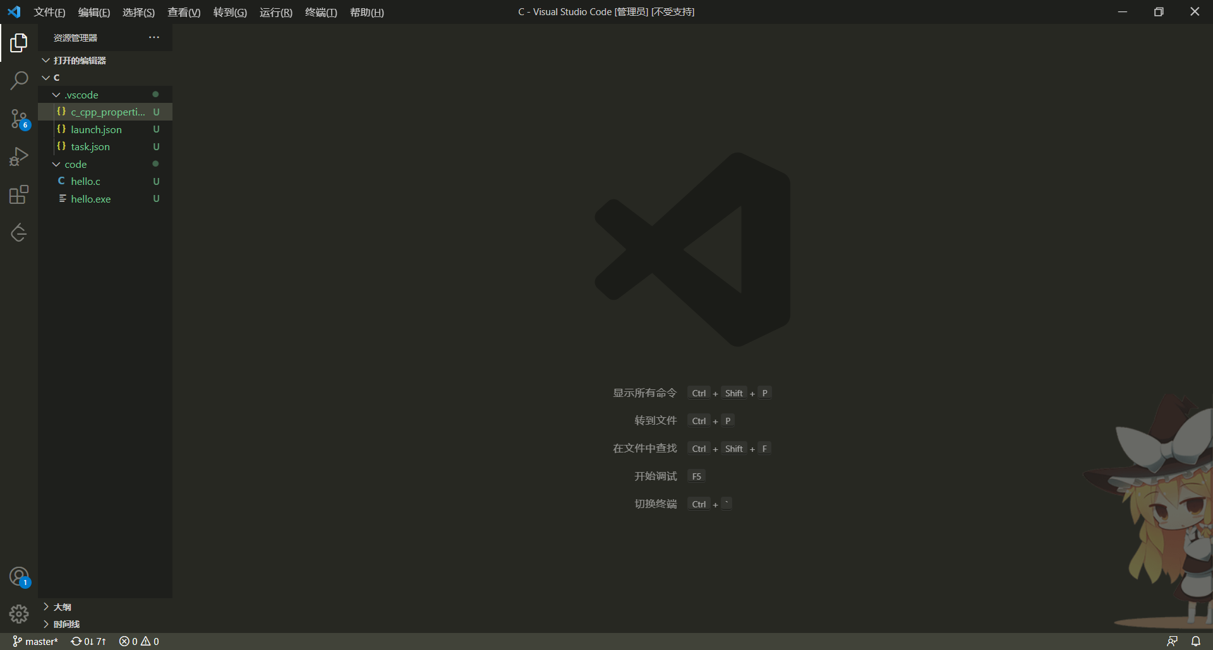Collapse the code folder
Image resolution: width=1213 pixels, height=650 pixels.
pos(105,164)
